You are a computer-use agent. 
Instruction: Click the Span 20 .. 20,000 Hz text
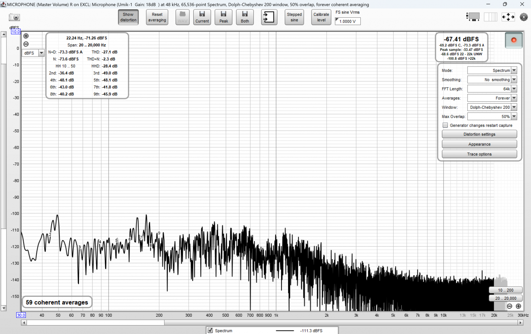click(87, 45)
